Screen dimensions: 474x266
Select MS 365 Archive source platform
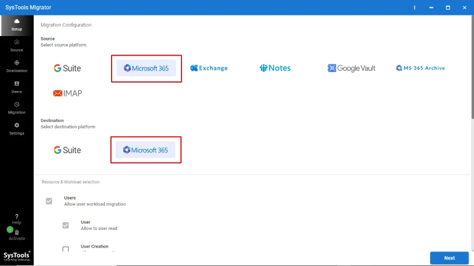tap(421, 68)
